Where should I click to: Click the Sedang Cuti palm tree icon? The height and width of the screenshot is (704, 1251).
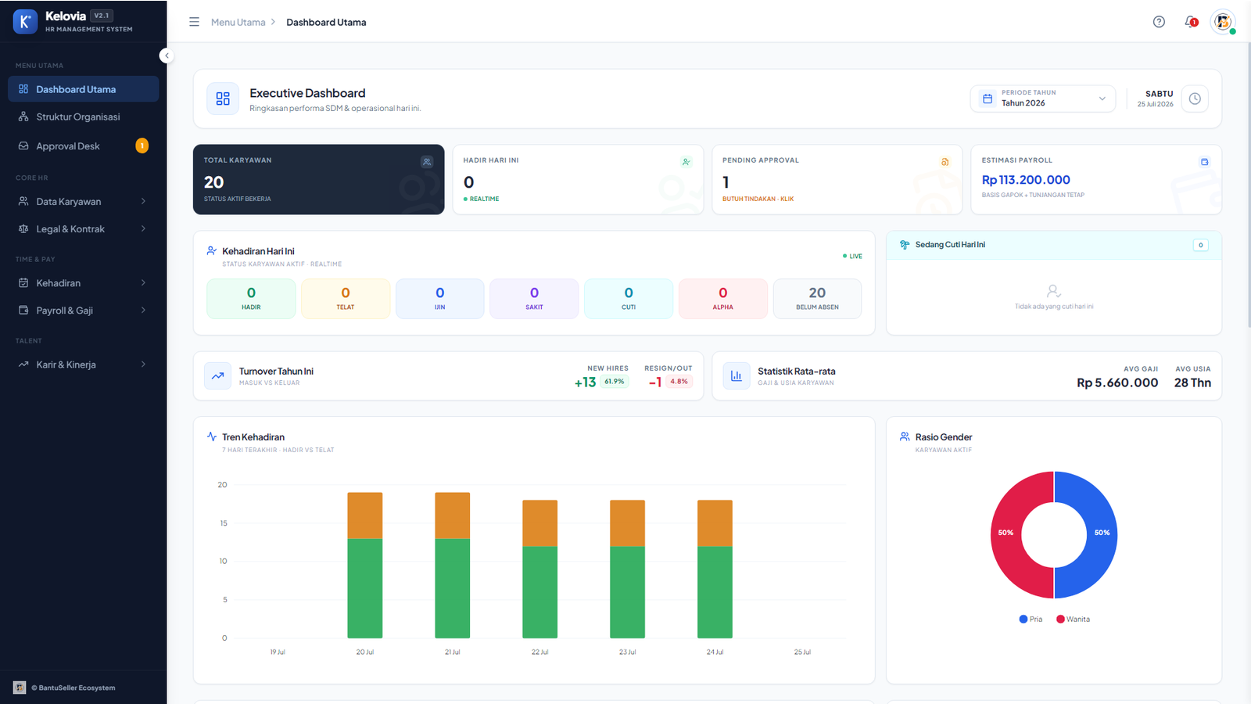[905, 245]
